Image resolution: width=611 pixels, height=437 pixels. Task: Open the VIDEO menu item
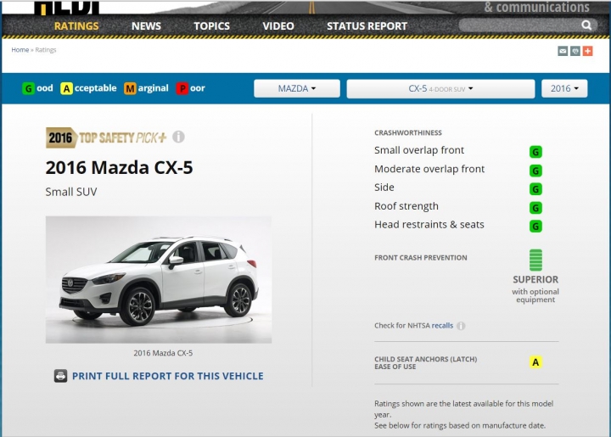[x=277, y=25]
